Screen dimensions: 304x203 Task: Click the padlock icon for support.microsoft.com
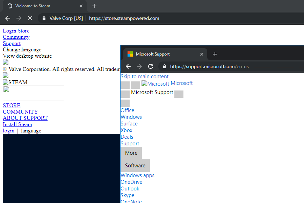[165, 66]
